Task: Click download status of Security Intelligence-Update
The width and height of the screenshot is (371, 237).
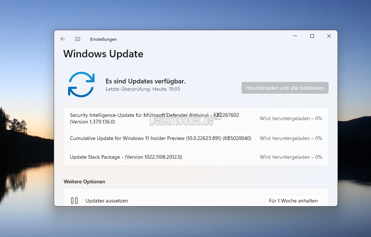Action: [291, 118]
